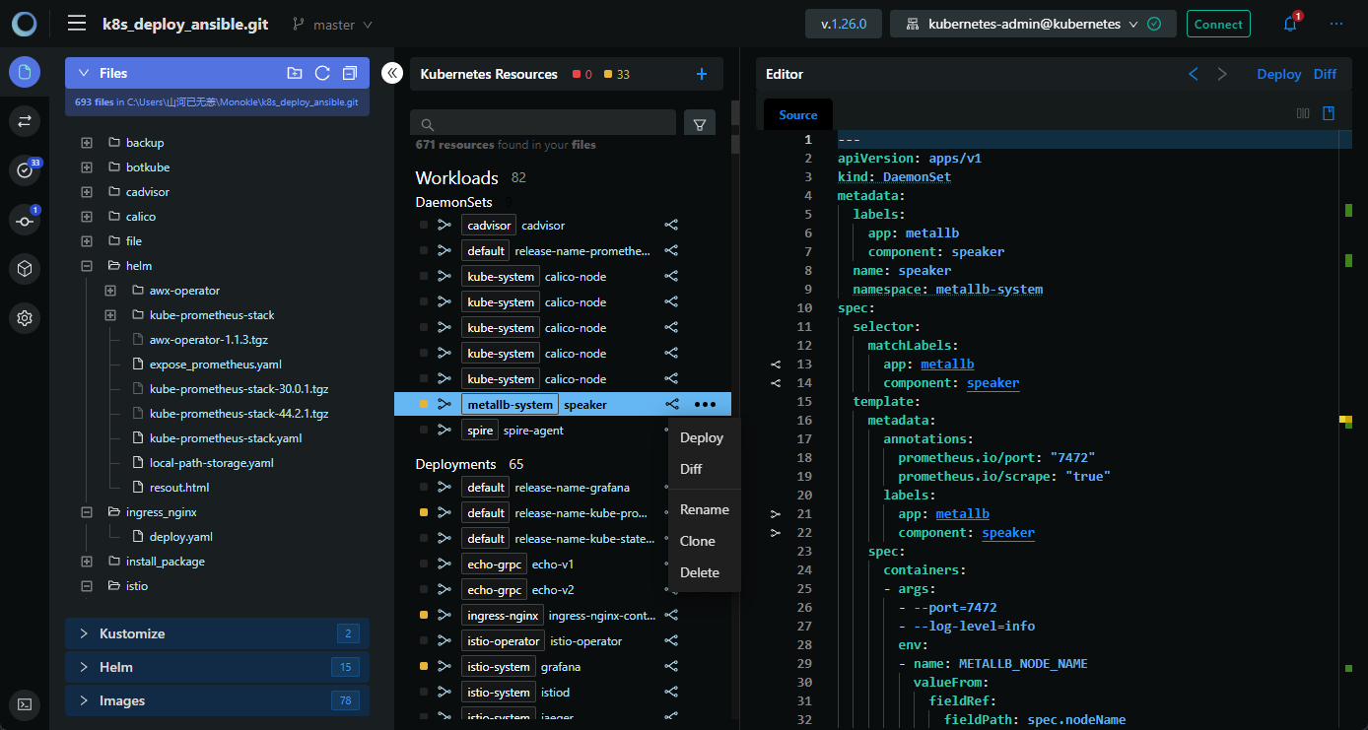Viewport: 1368px width, 730px height.
Task: Add a new Kubernetes resource with the plus icon
Action: [x=702, y=74]
